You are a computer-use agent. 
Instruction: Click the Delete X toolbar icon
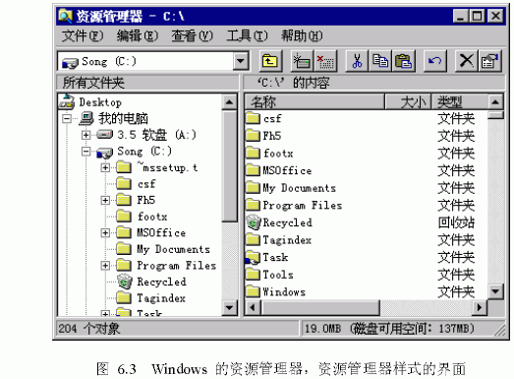(466, 61)
